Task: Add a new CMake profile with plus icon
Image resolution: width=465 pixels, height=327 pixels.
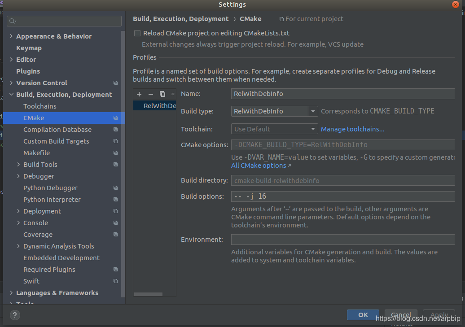Action: tap(139, 94)
